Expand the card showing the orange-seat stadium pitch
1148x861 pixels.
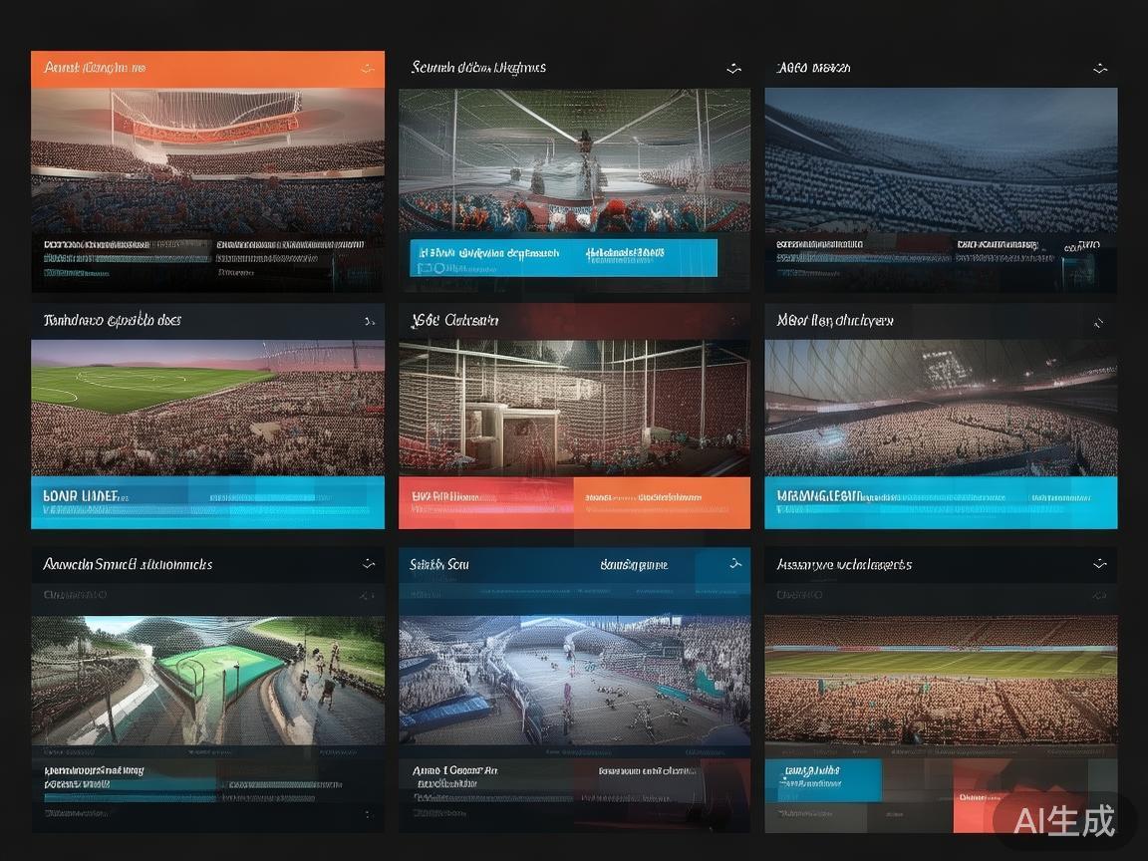point(1100,564)
